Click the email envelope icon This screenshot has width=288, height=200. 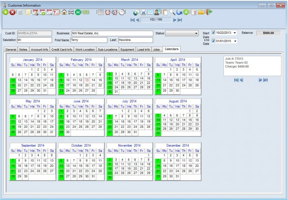[150, 12]
